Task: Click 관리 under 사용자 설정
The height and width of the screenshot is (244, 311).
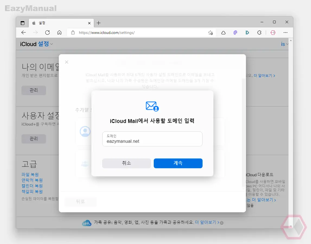Action: [x=34, y=139]
